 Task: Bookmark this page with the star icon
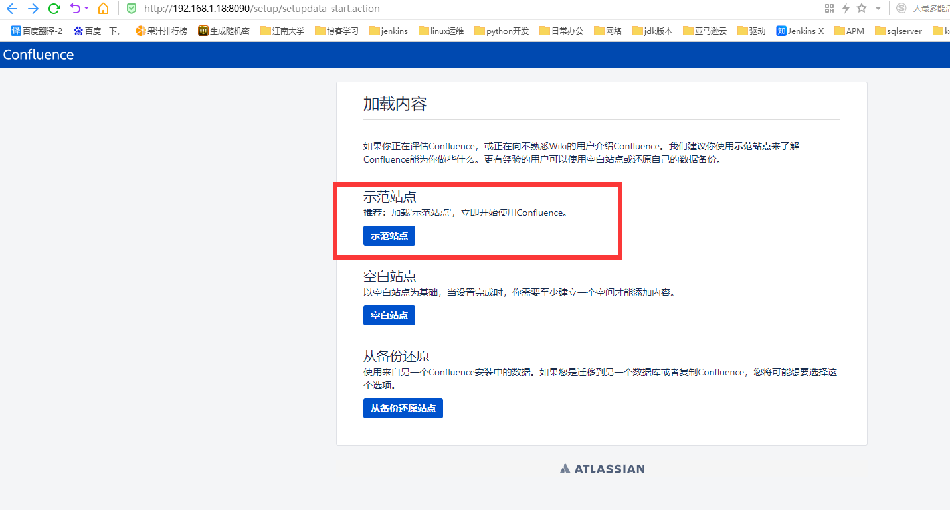coord(862,8)
